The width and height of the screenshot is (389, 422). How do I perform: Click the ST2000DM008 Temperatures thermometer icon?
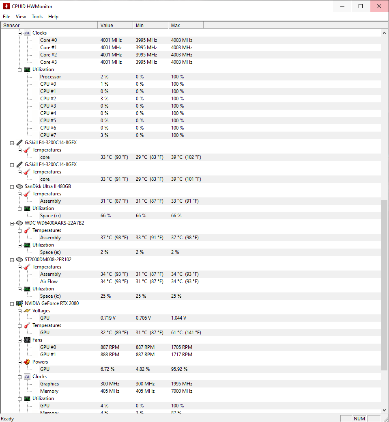[27, 267]
